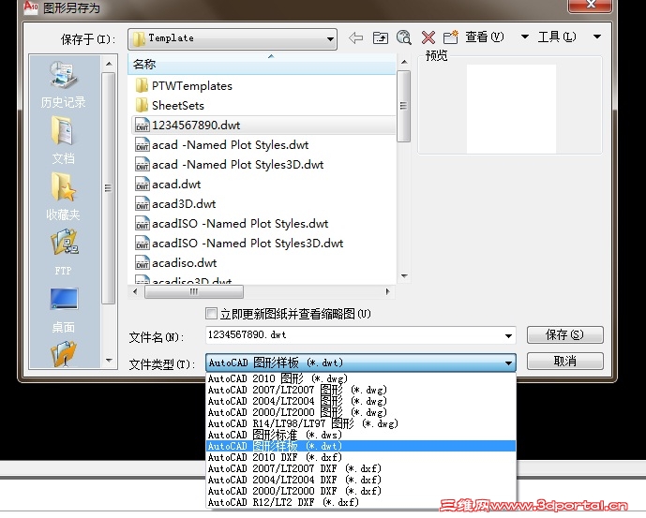Select the acad.dwt template
Screen dimensions: 646x518
[168, 184]
